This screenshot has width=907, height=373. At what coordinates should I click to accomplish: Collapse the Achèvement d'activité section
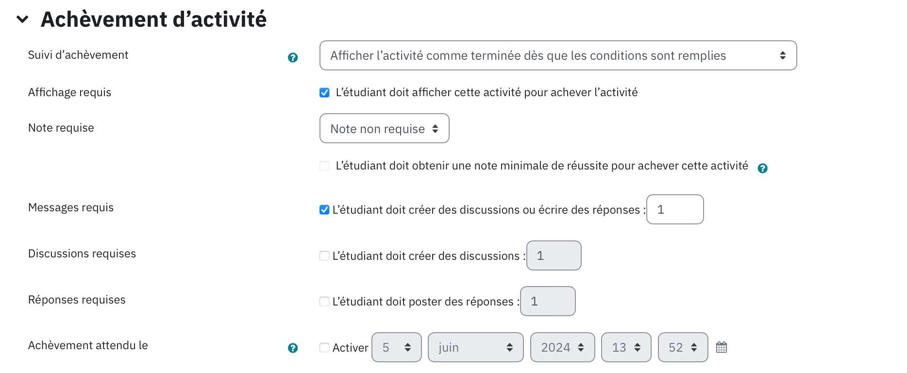(22, 19)
